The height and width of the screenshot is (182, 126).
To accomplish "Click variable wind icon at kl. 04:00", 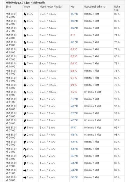I will coord(25,149).
